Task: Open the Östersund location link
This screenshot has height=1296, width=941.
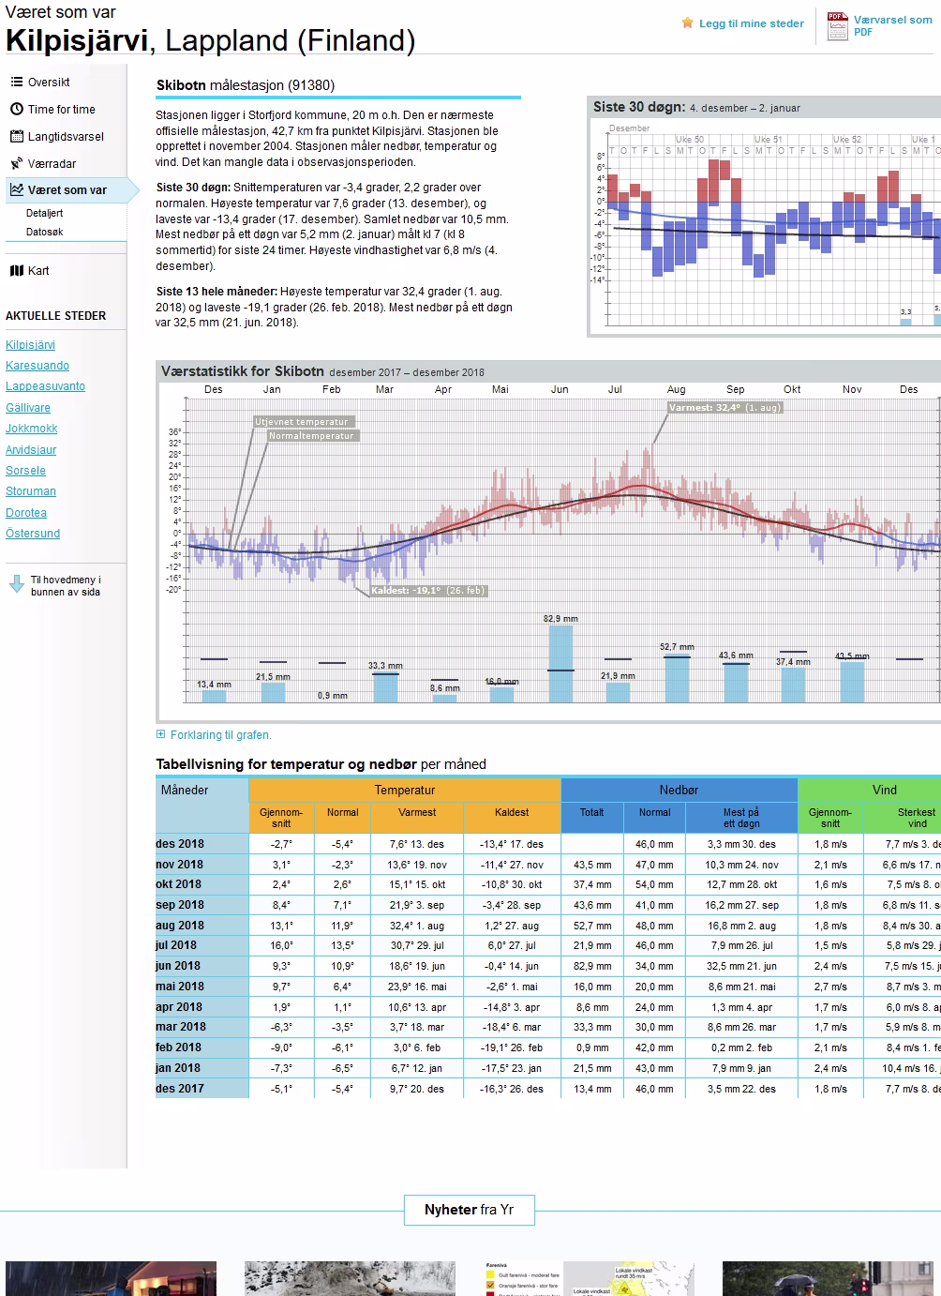Action: click(x=33, y=534)
